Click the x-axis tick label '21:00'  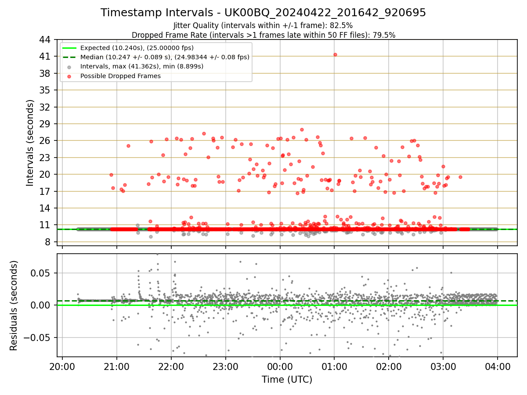pos(116,366)
